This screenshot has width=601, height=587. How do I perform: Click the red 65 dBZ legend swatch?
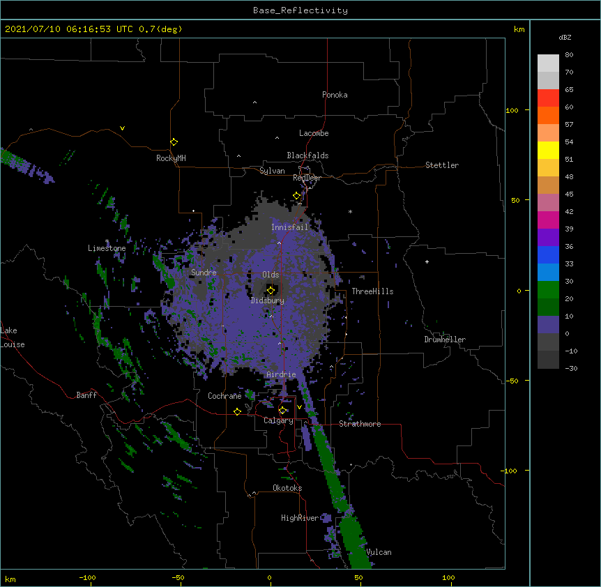(x=548, y=98)
